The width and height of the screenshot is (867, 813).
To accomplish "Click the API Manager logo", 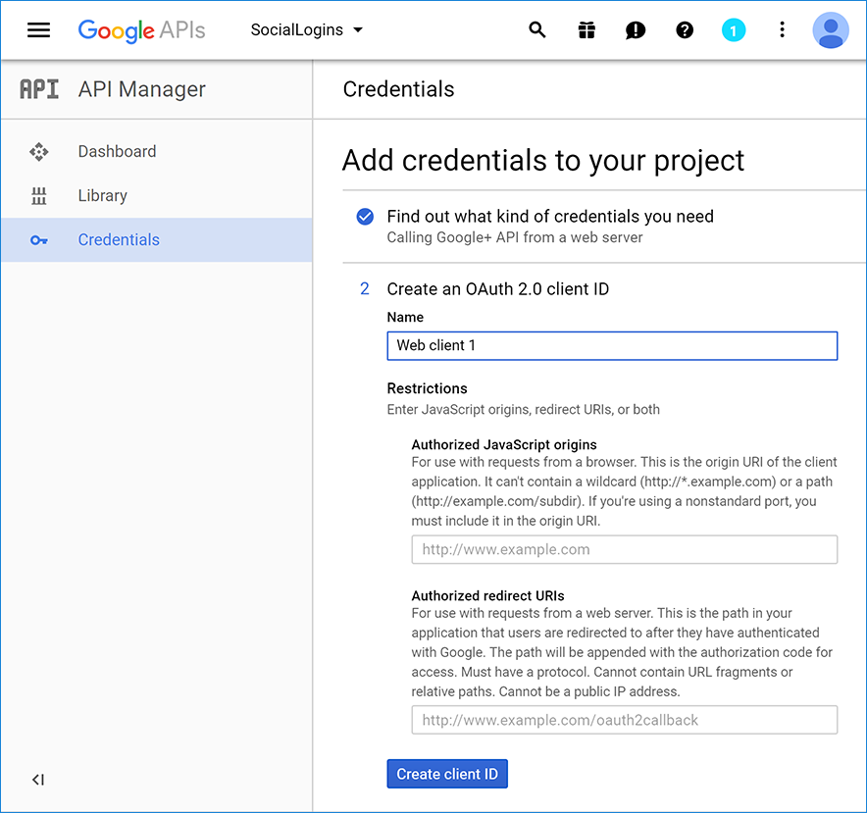I will tap(39, 88).
